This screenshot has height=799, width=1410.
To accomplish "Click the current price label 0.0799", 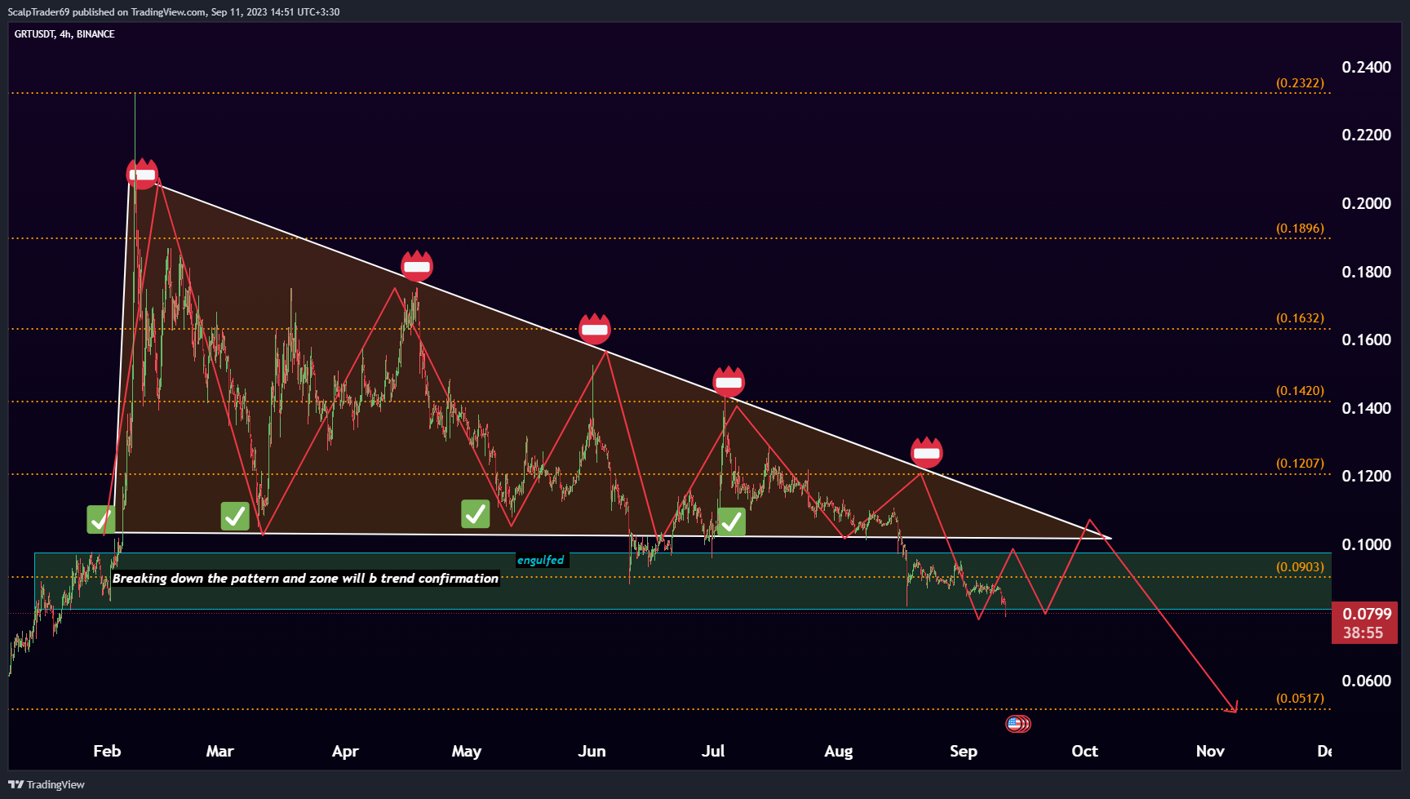I will click(1368, 614).
